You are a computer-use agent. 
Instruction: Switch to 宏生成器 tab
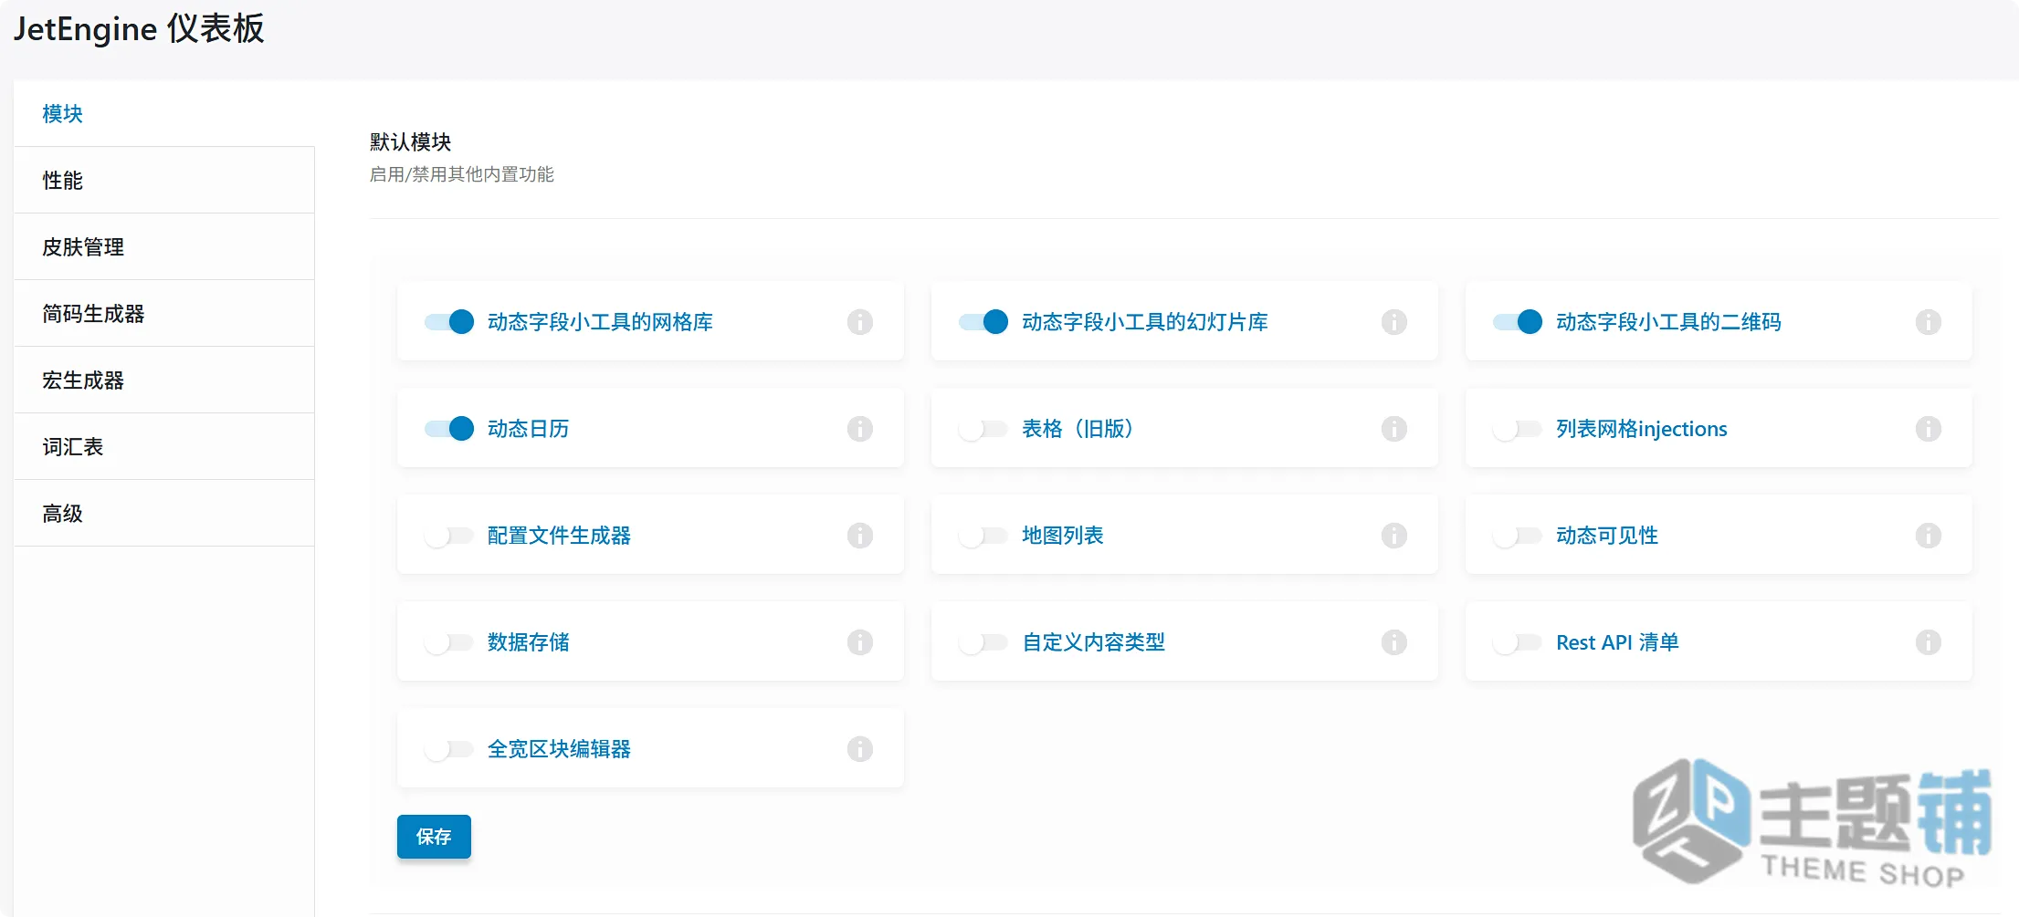click(x=164, y=380)
